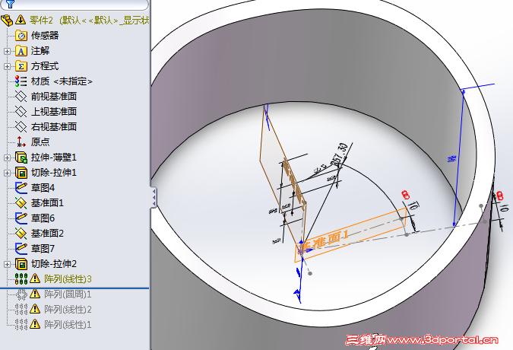The image size is (513, 350).
Task: Expand the 方程式 equations node
Action: point(7,66)
